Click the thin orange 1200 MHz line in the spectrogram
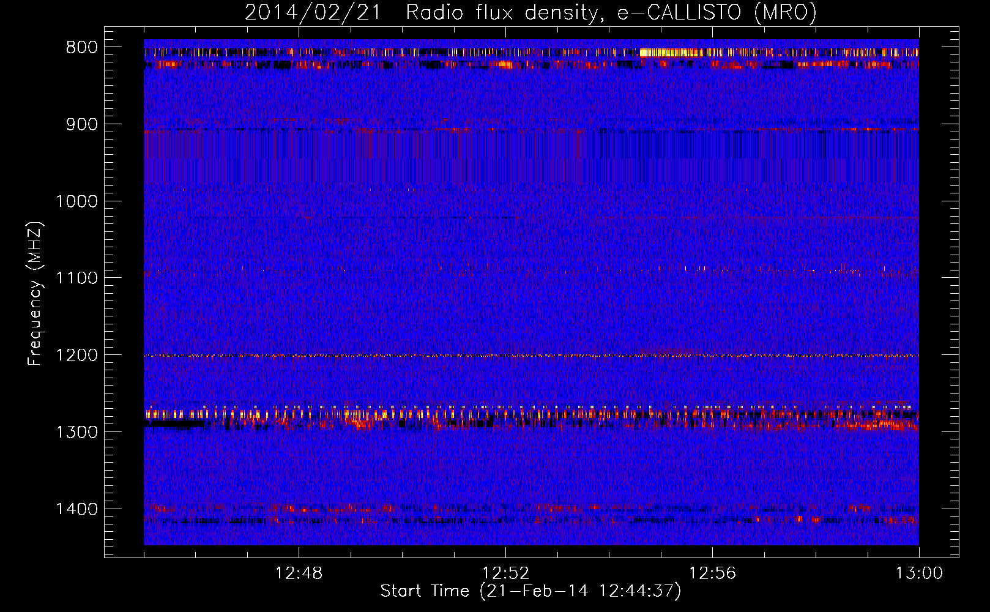The width and height of the screenshot is (990, 612). pos(531,356)
